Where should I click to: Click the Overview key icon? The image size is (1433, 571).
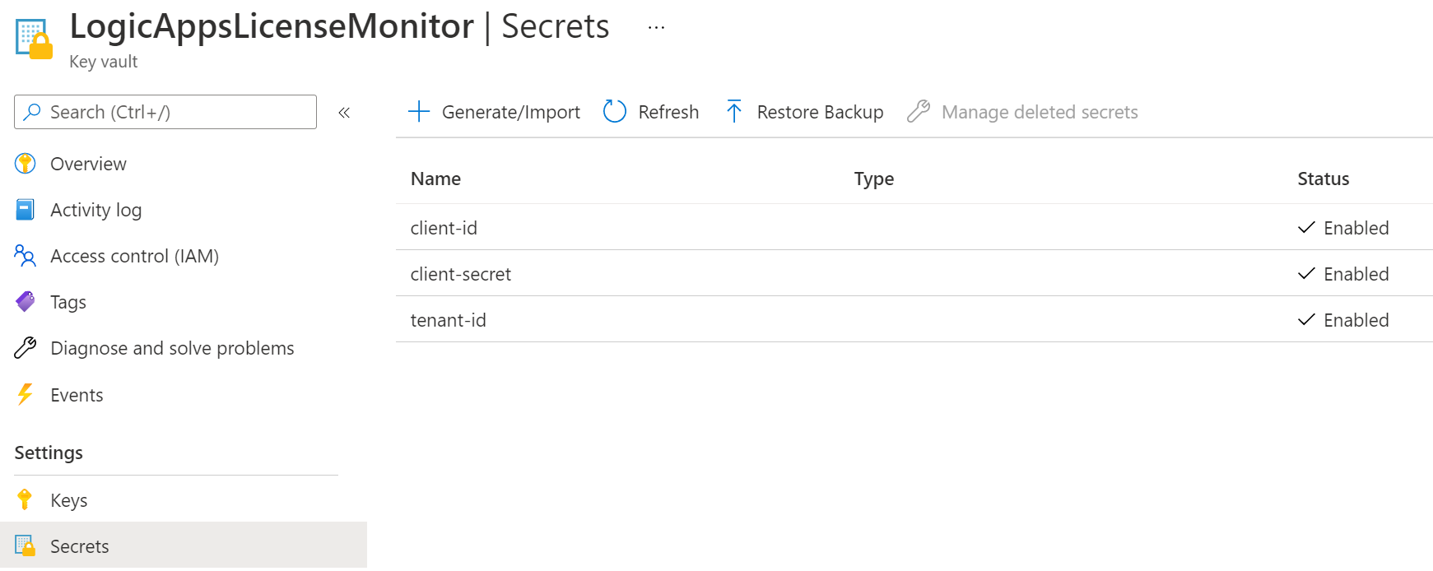[x=26, y=164]
